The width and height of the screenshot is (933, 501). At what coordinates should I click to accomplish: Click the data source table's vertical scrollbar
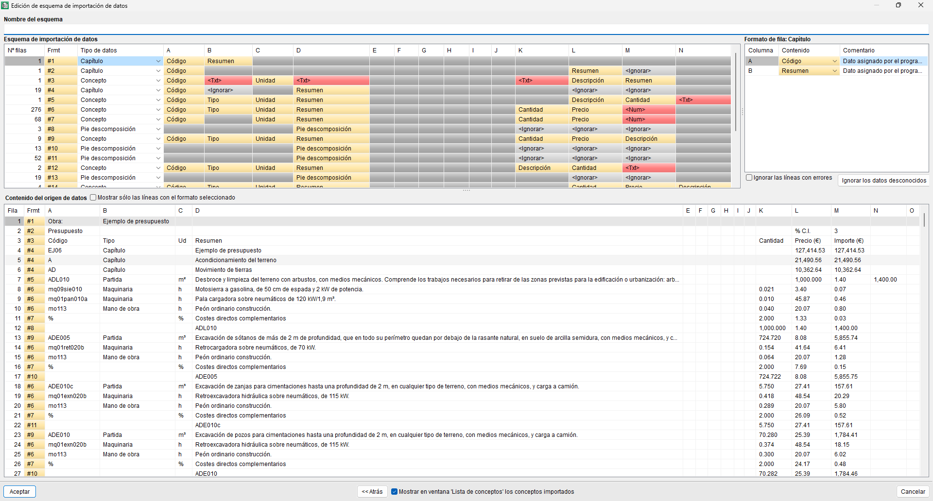point(924,221)
